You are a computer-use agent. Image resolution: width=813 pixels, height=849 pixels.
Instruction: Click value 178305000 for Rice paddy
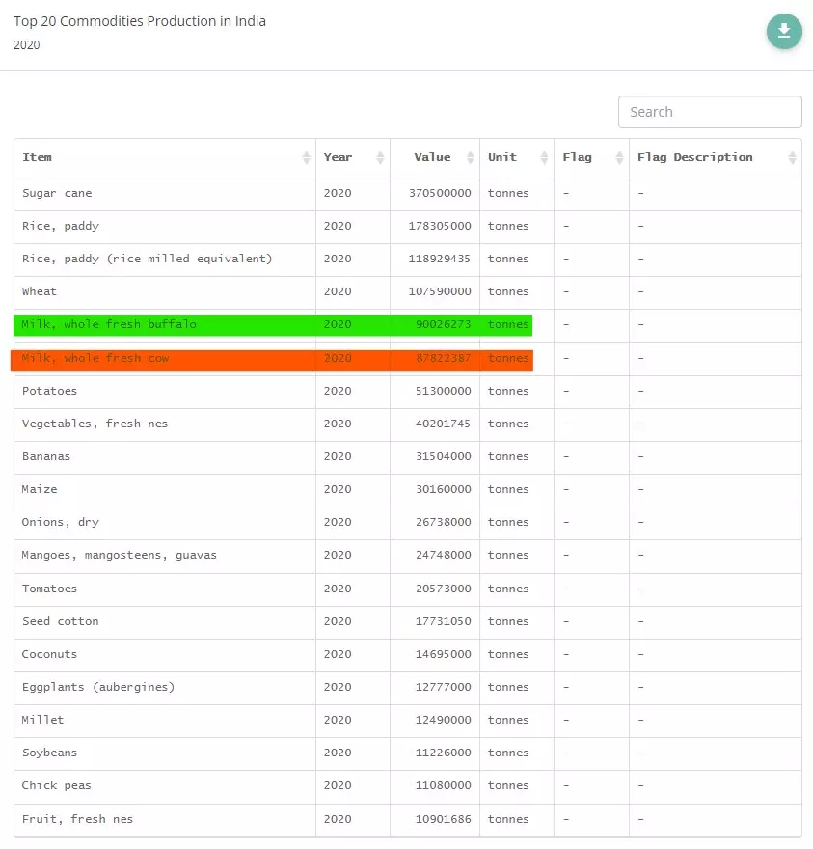point(440,226)
